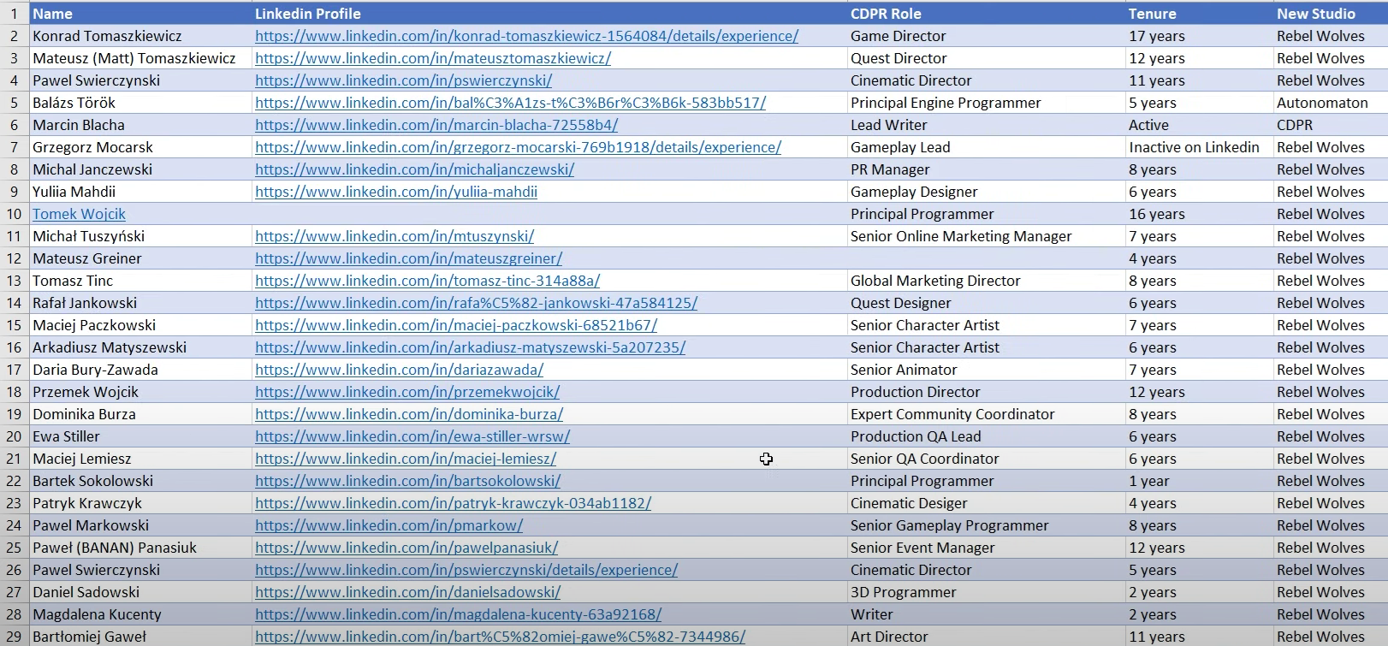Open mateuszgreiner LinkedIn link

point(408,258)
